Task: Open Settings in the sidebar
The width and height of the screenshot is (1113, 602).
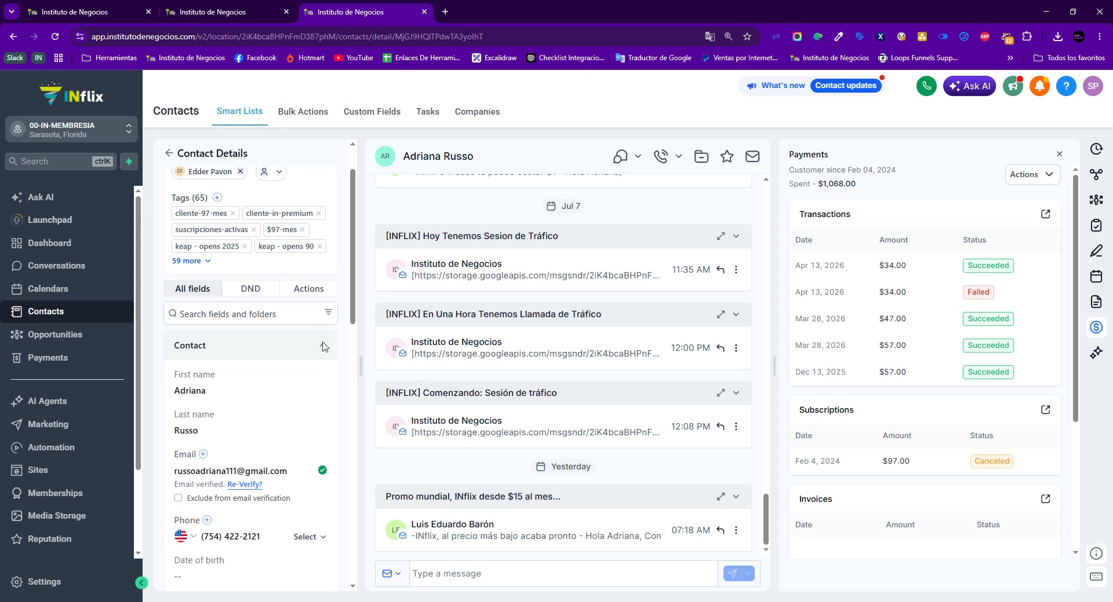Action: [x=44, y=582]
